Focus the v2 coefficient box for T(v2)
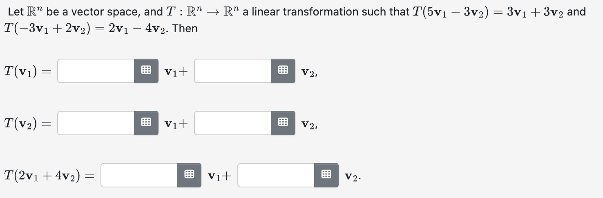 pos(233,123)
